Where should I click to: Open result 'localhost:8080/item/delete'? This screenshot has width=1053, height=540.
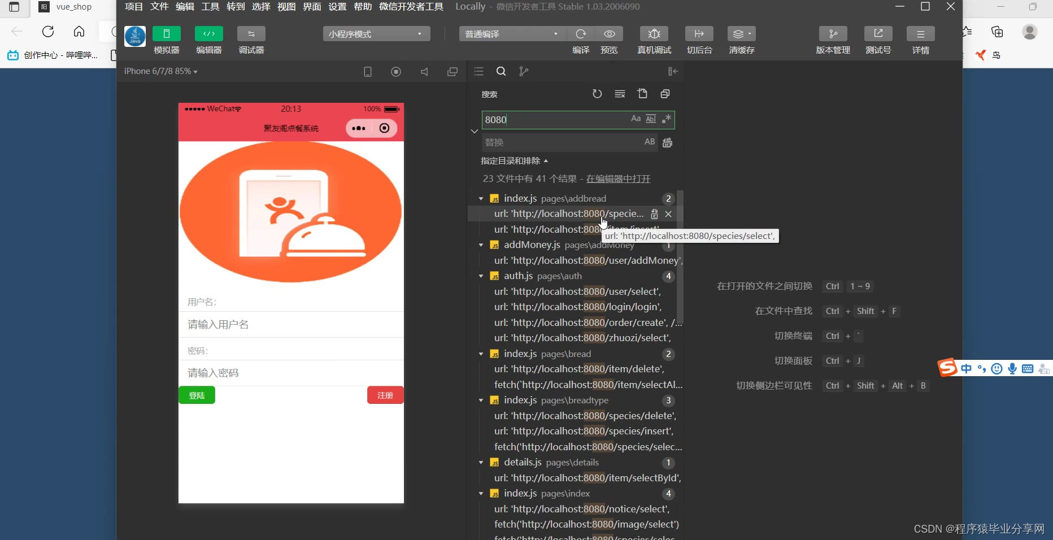[579, 369]
